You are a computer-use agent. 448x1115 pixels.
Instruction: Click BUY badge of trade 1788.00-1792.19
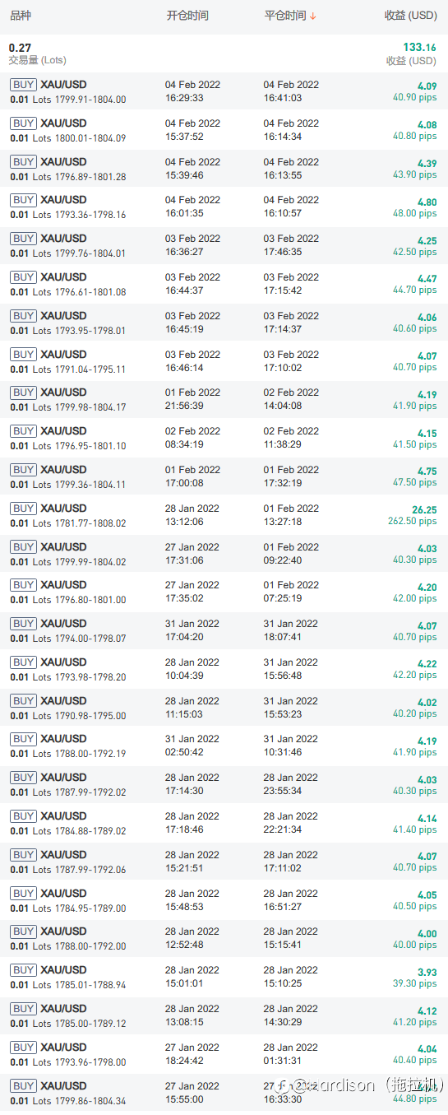[x=23, y=739]
